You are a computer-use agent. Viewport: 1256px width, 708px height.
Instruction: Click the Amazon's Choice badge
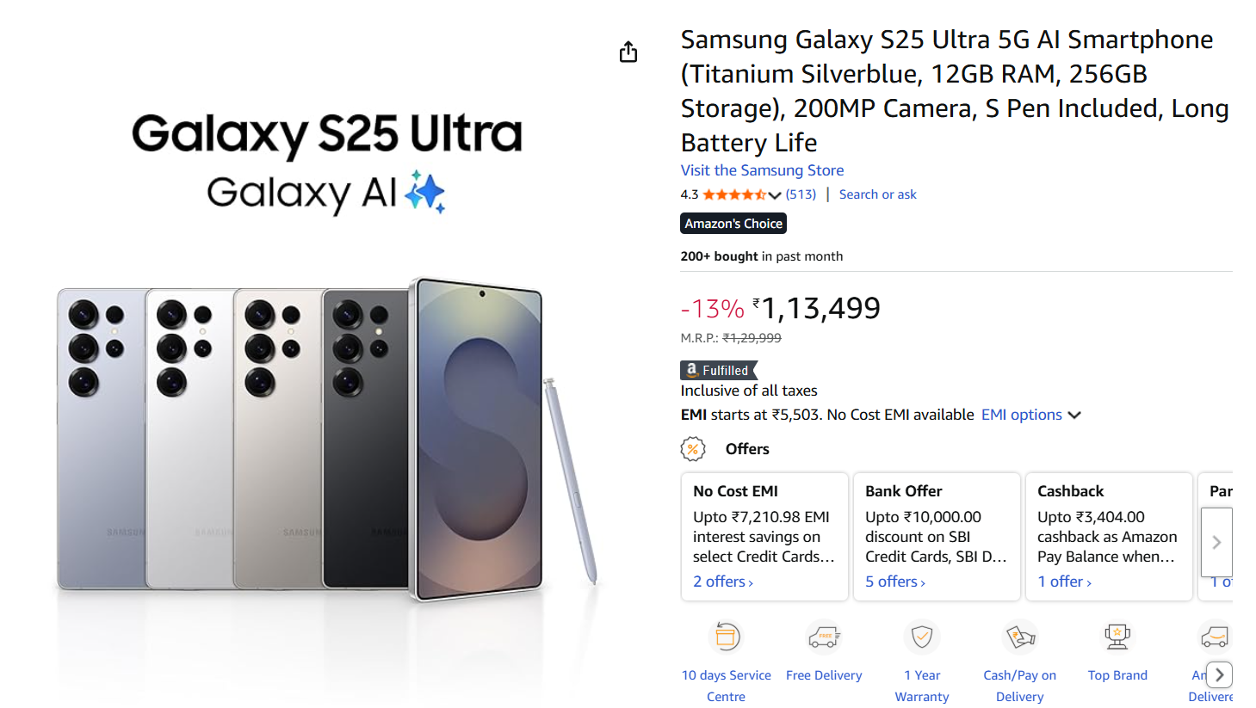[733, 224]
